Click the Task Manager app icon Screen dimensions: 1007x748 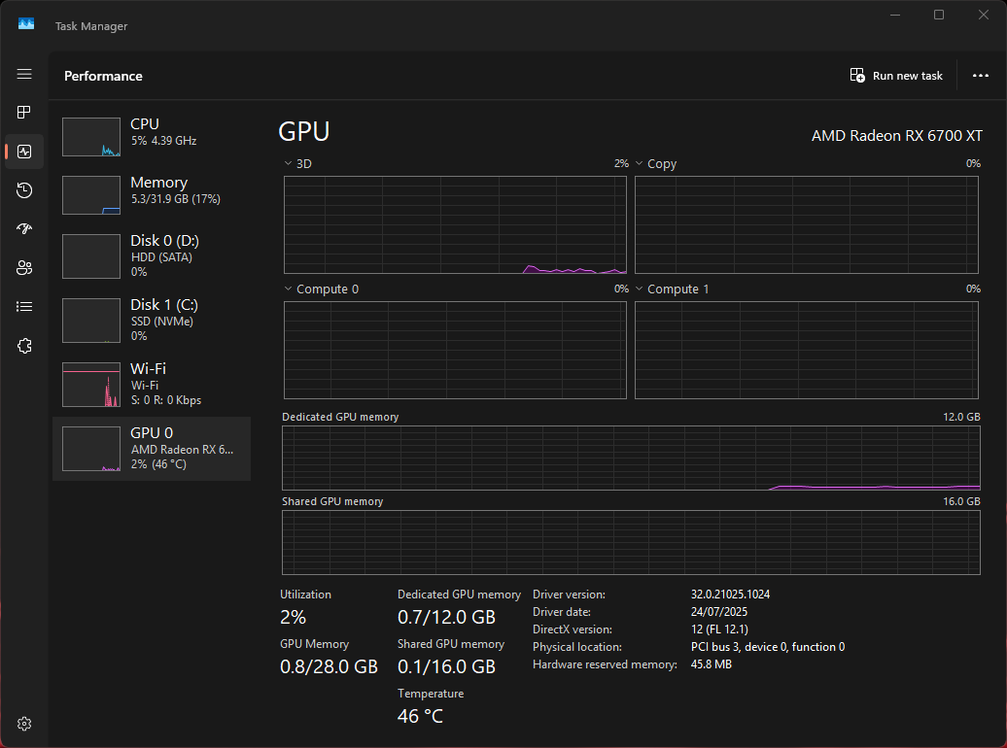[x=25, y=24]
